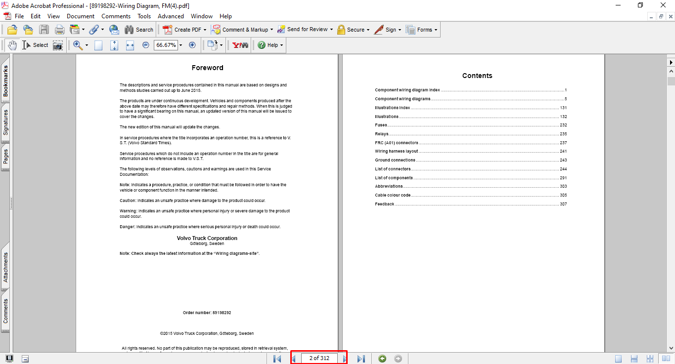Click the Snapshot camera tool
This screenshot has height=364, width=675.
58,45
